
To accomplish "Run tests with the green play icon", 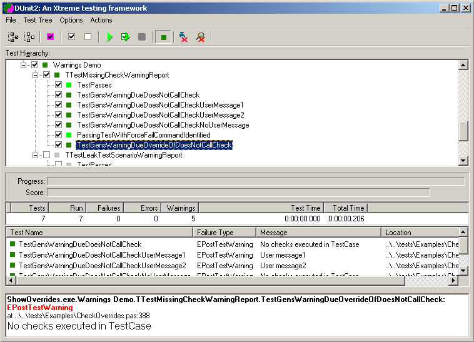I will point(109,37).
